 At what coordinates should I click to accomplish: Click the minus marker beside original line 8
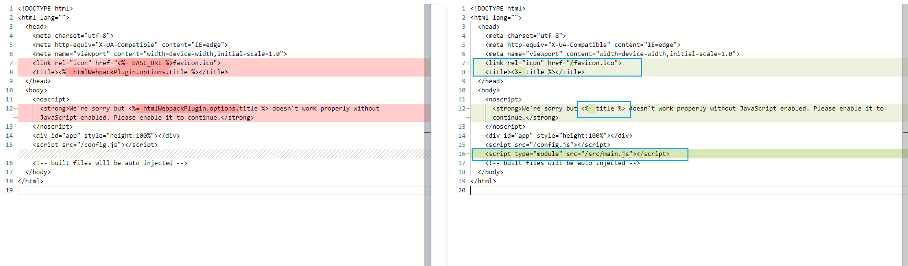point(16,72)
